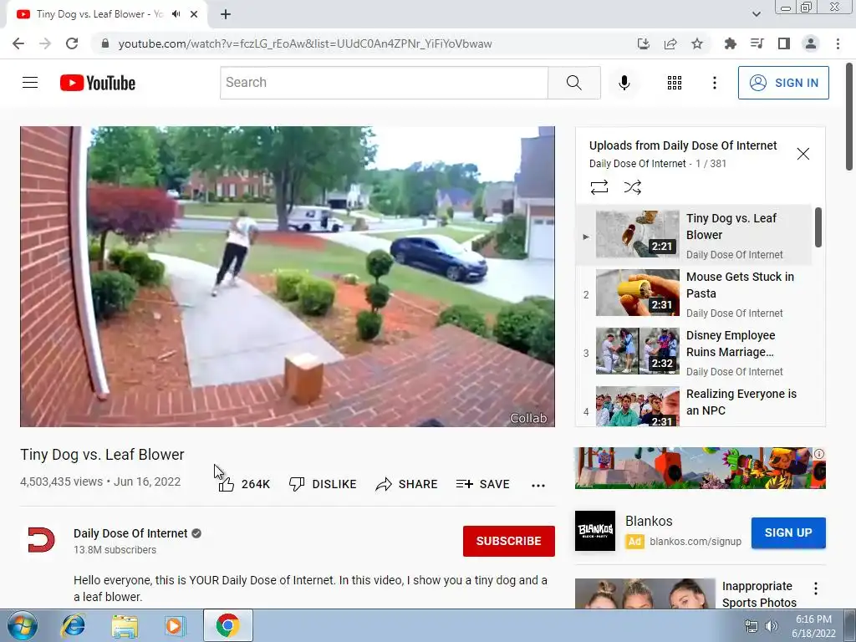Like the video with thumbs-up icon

[227, 484]
